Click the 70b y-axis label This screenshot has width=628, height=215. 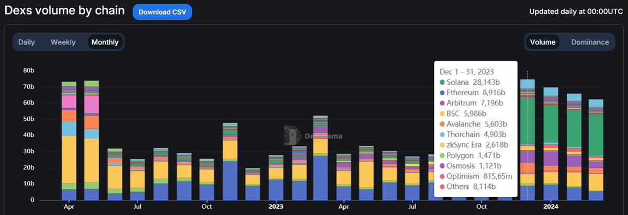tap(28, 86)
